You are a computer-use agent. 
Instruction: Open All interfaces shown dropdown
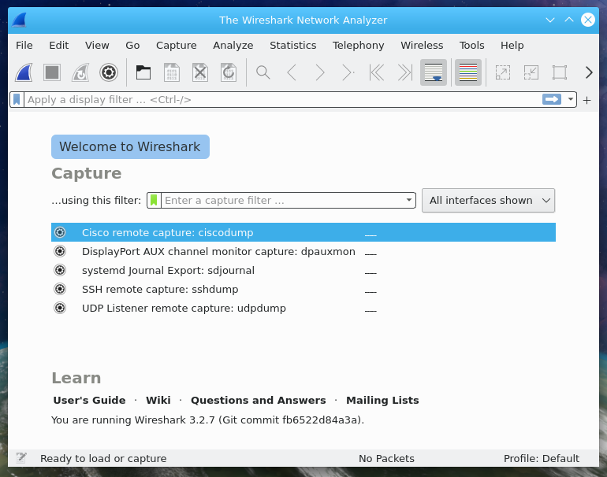(488, 200)
